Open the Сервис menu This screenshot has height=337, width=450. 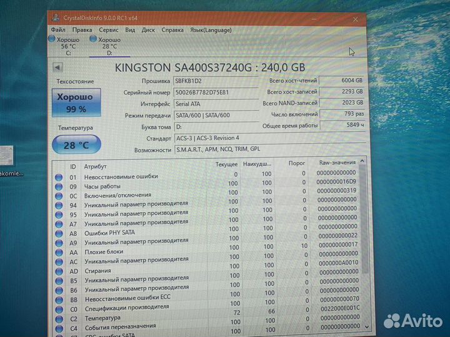pyautogui.click(x=109, y=30)
